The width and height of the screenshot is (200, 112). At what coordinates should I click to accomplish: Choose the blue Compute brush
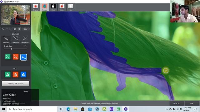24,57
